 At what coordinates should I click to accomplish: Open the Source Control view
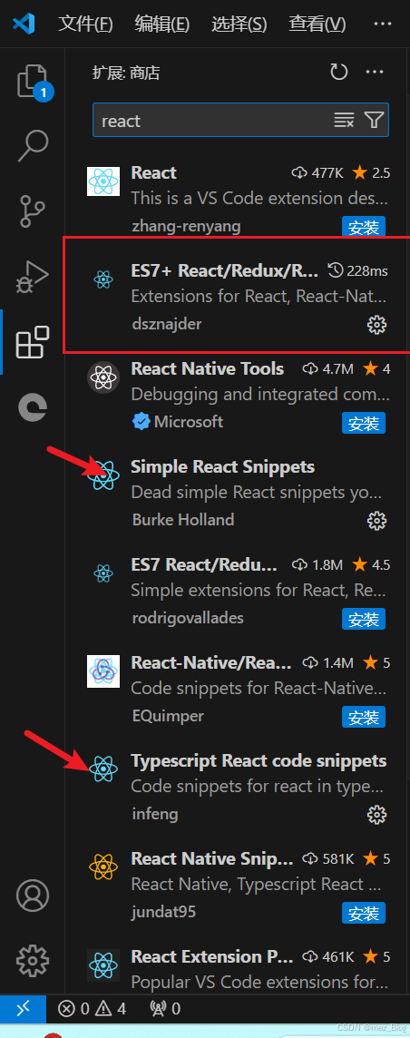(x=33, y=211)
